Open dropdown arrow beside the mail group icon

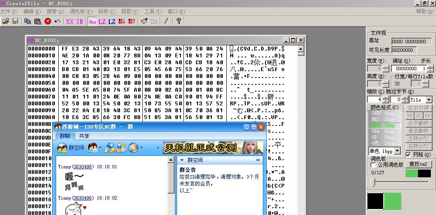[x=99, y=148]
